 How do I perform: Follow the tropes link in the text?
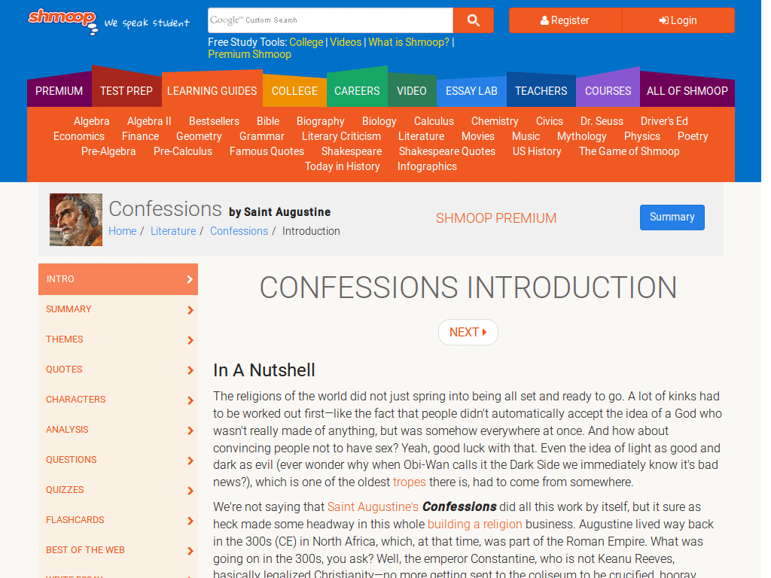[409, 482]
